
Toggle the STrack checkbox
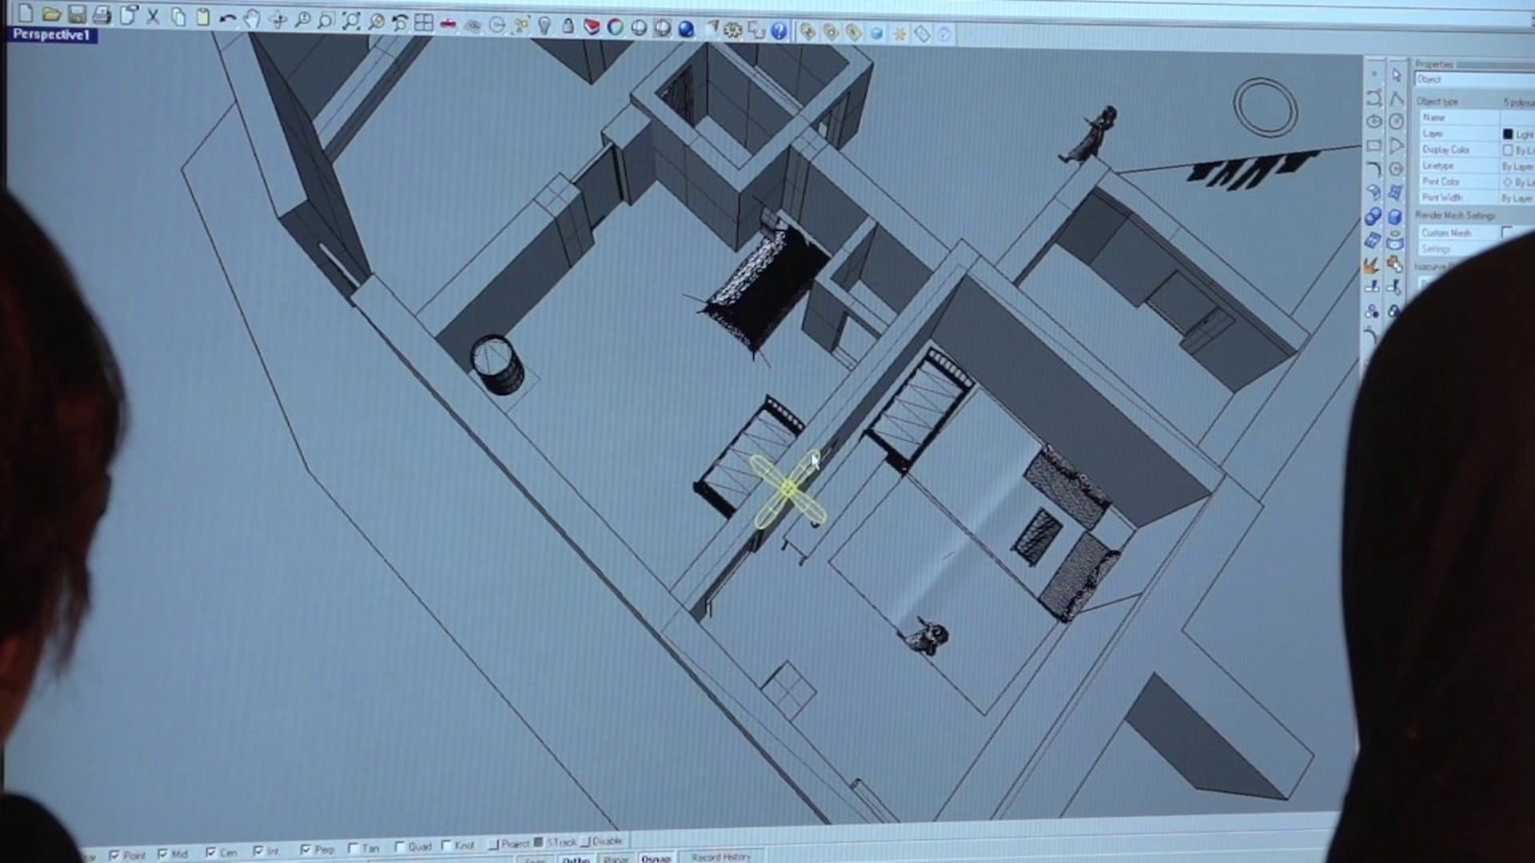[x=538, y=842]
